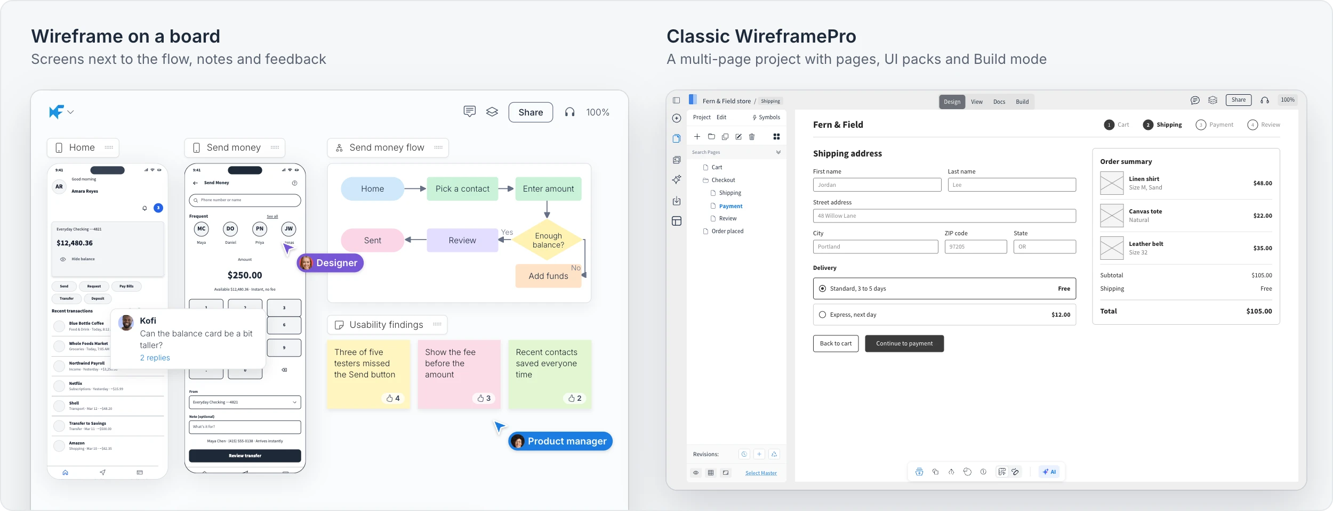Open the 2 replies link in Kofi's comment
Screen dimensions: 1333x511
tap(155, 358)
